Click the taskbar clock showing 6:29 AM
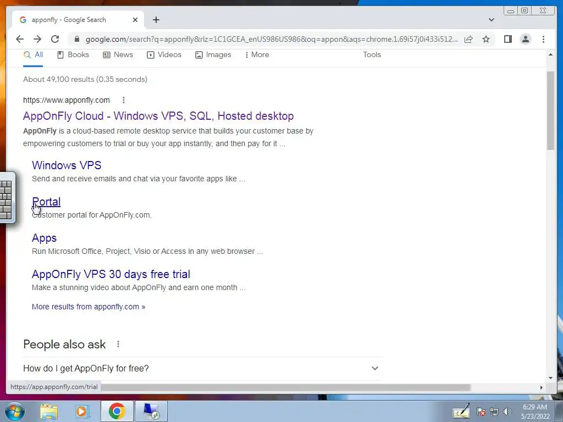The image size is (563, 422). 536,412
